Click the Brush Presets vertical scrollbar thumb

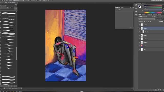point(16,53)
